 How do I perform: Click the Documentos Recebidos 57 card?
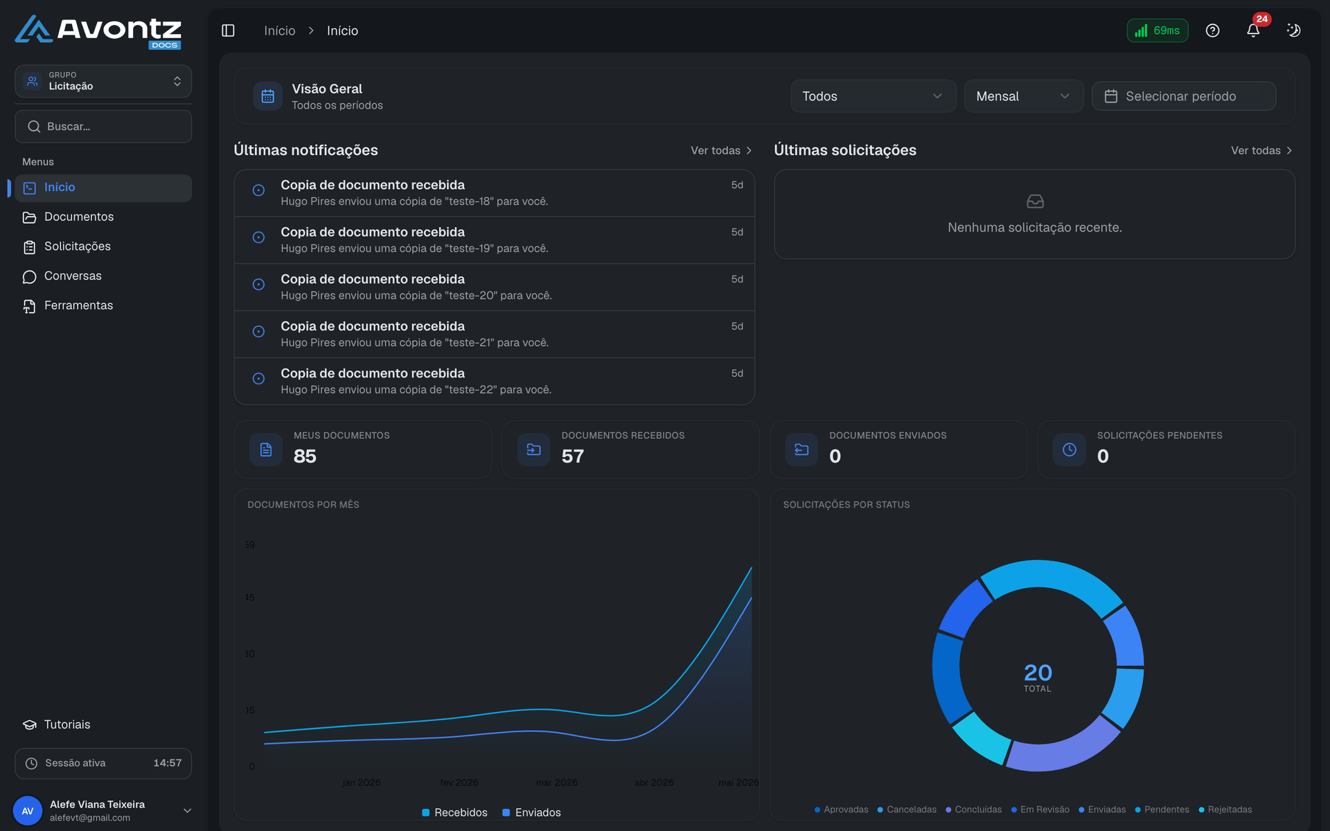630,450
